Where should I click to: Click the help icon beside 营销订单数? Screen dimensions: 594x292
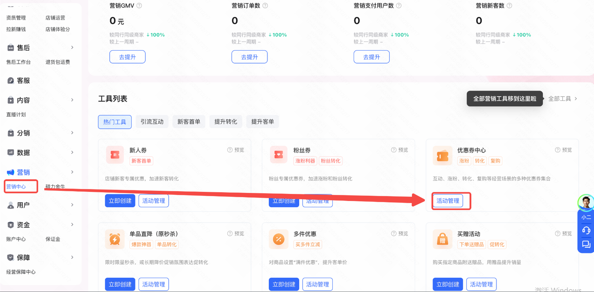coord(265,6)
